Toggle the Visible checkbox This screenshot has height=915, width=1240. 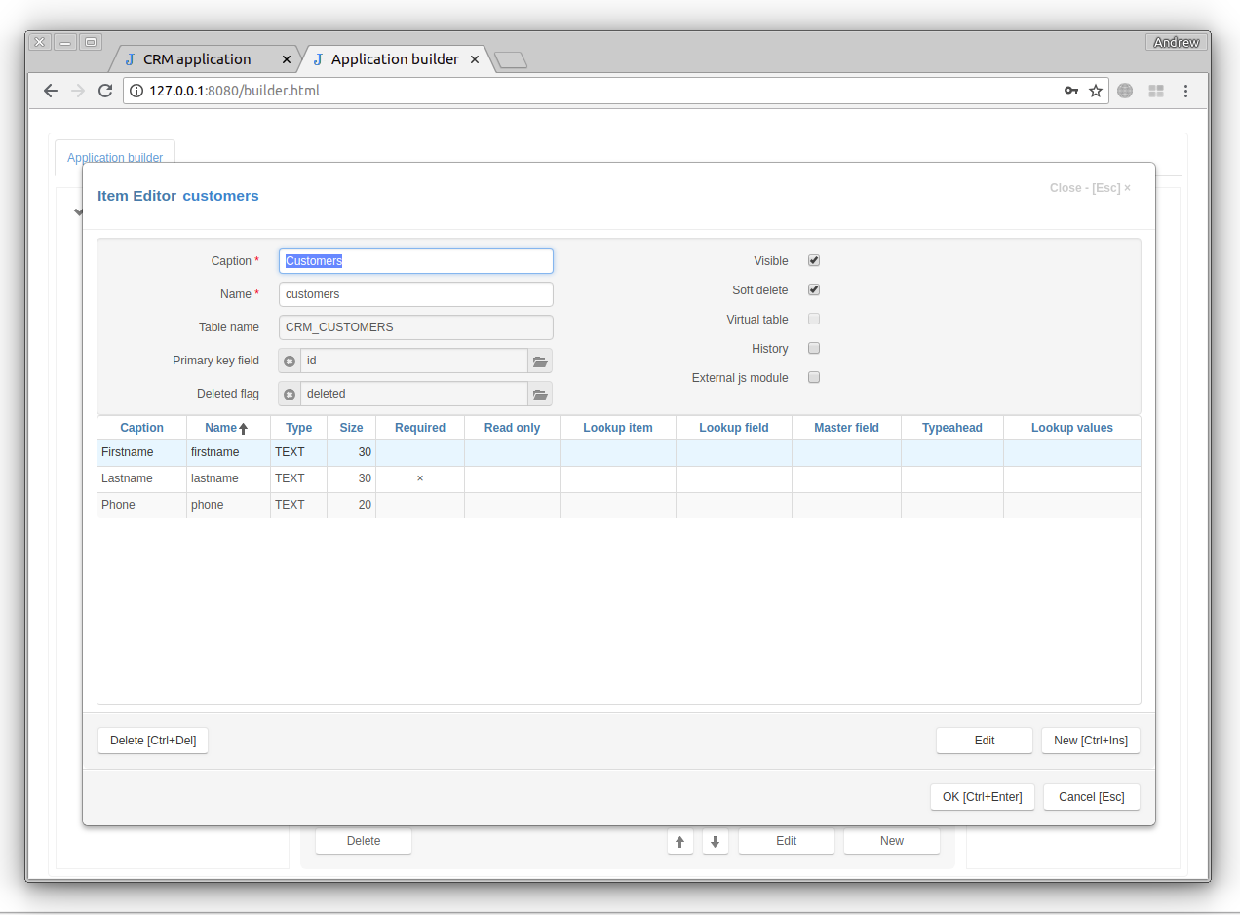pos(814,261)
